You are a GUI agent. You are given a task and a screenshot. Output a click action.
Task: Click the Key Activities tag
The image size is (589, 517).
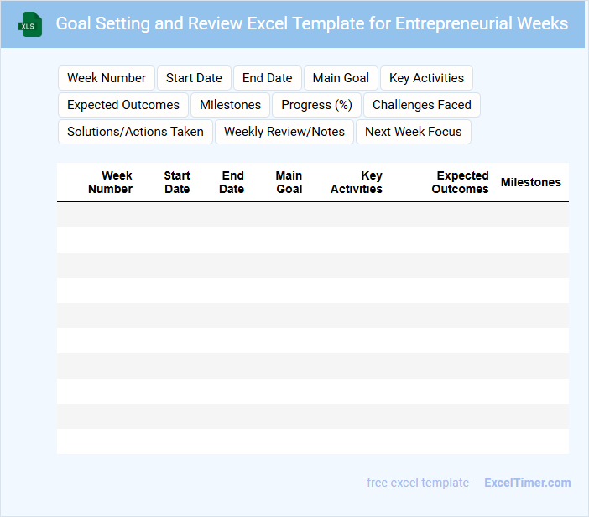coord(426,78)
